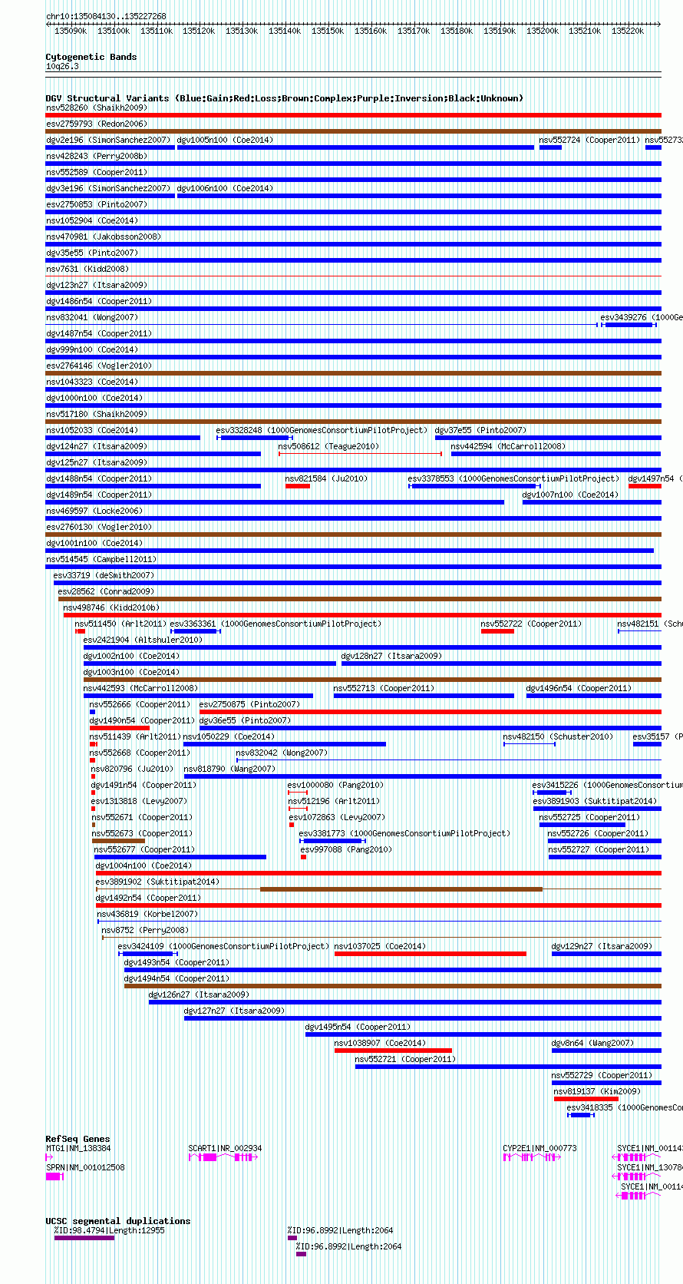This screenshot has height=1284, width=683.
Task: Click the purple duplication bar of length 12955
Action: (84, 1238)
